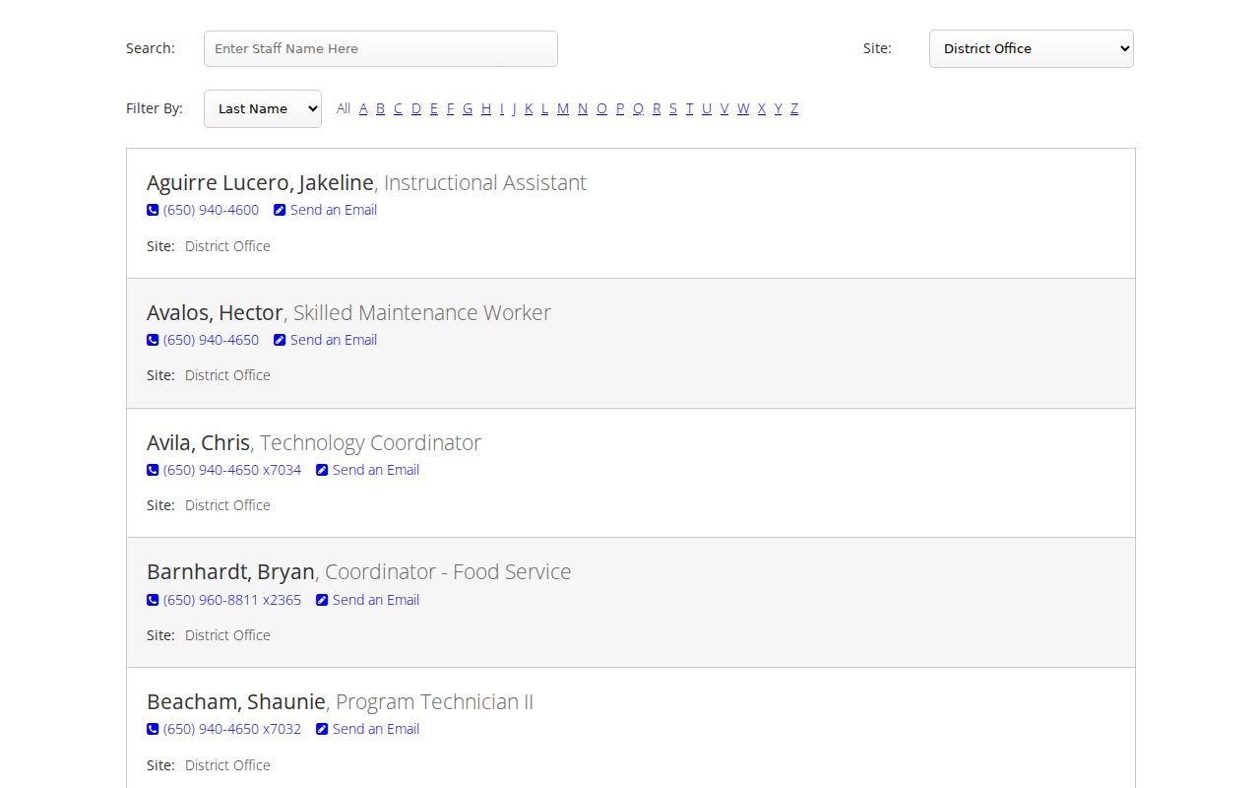Filter staff by letter B
Image resolution: width=1260 pixels, height=788 pixels.
click(x=381, y=108)
